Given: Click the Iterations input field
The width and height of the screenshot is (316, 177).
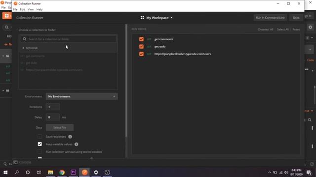Looking at the screenshot, I should click(x=53, y=107).
